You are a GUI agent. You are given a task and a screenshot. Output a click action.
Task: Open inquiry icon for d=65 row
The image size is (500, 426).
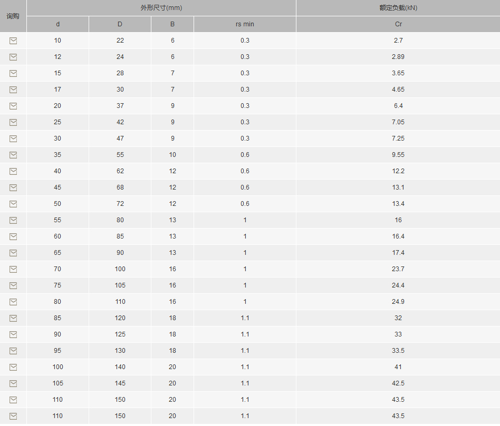pos(13,253)
